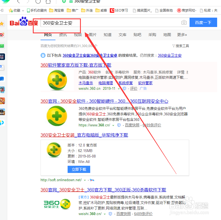The image size is (221, 220).
Task: Click the 评价 link in ad result
Action: point(134,88)
